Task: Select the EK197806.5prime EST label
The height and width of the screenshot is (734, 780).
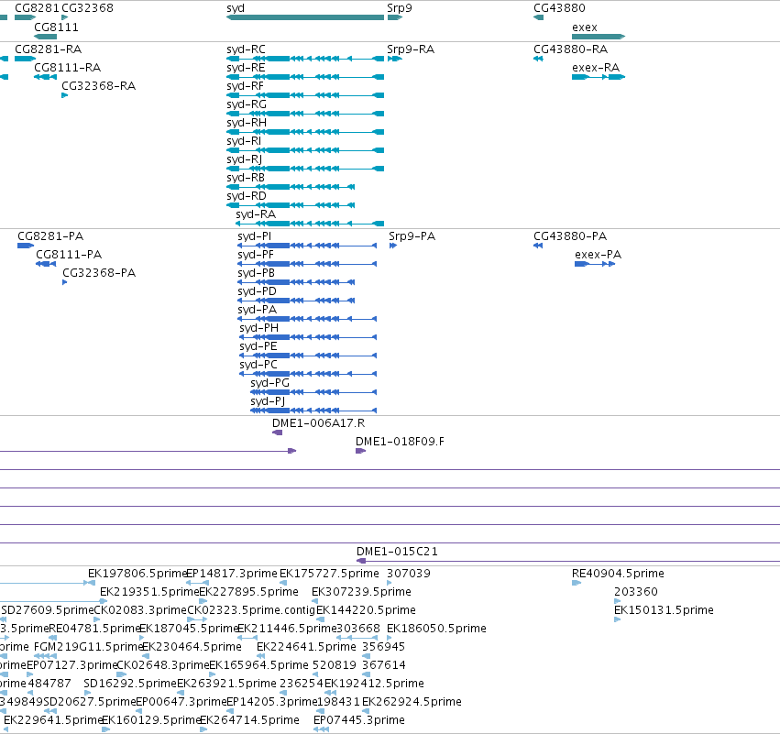Action: tap(137, 574)
